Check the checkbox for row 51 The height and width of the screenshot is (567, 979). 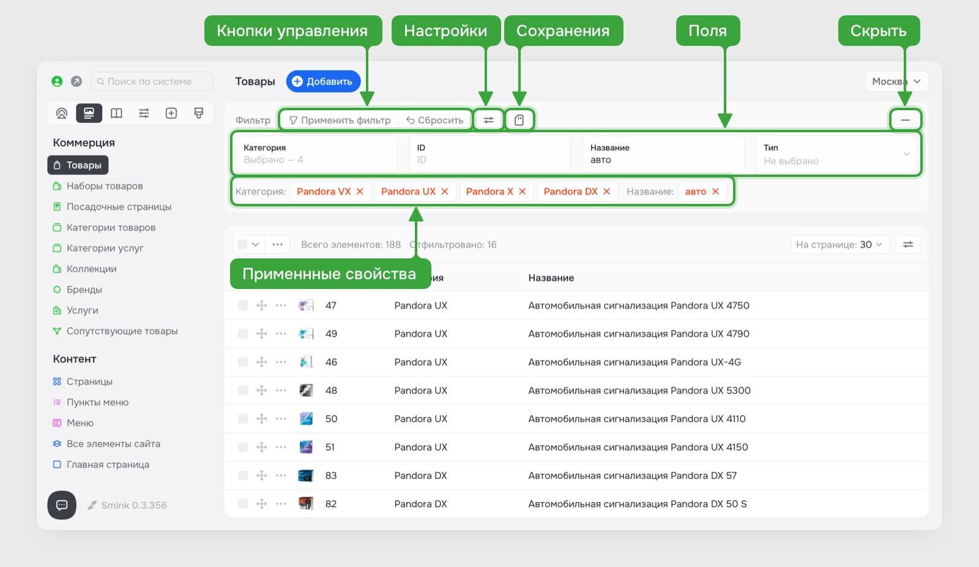click(243, 447)
